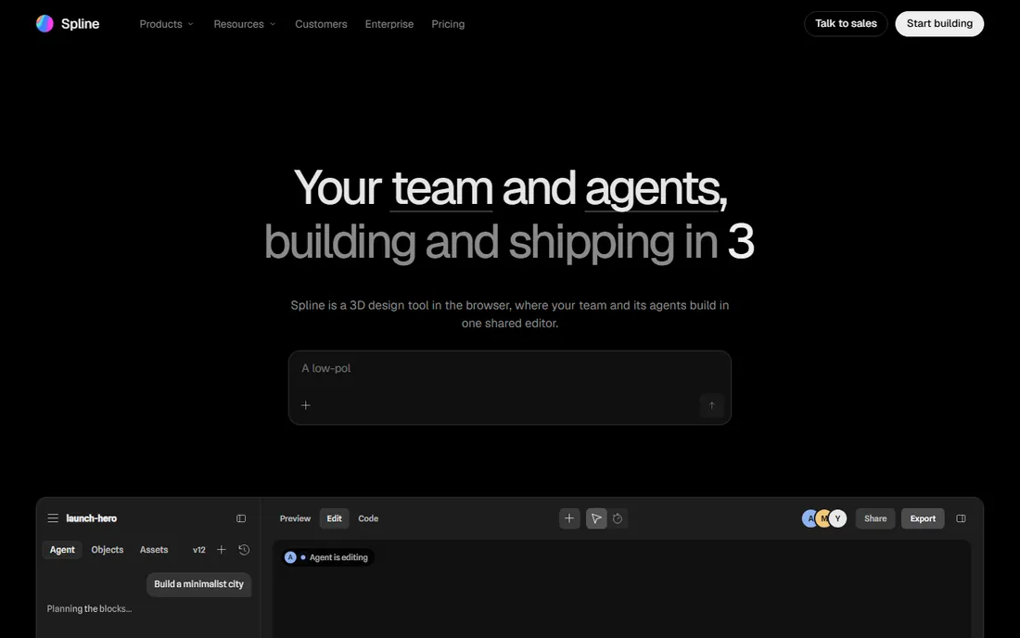Click the Spline logo icon

45,24
